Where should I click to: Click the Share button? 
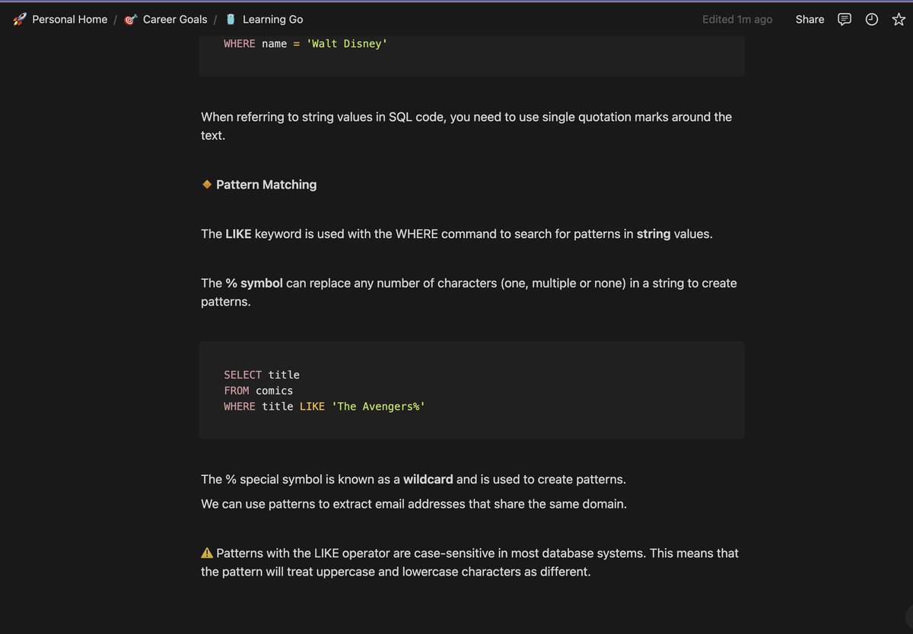810,19
